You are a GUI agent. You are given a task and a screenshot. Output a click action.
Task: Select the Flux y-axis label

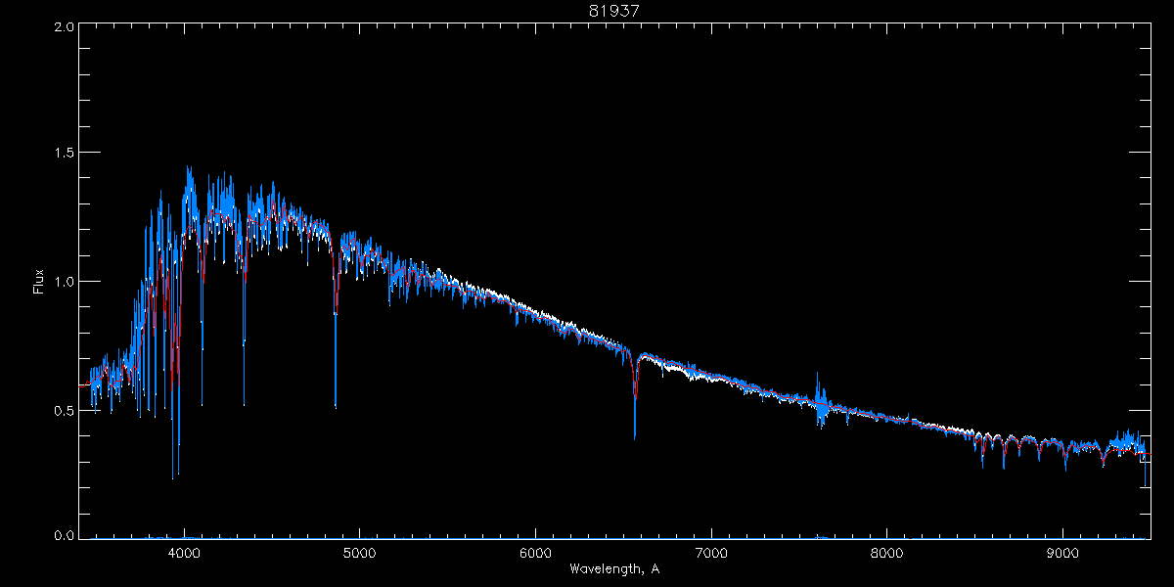click(39, 282)
